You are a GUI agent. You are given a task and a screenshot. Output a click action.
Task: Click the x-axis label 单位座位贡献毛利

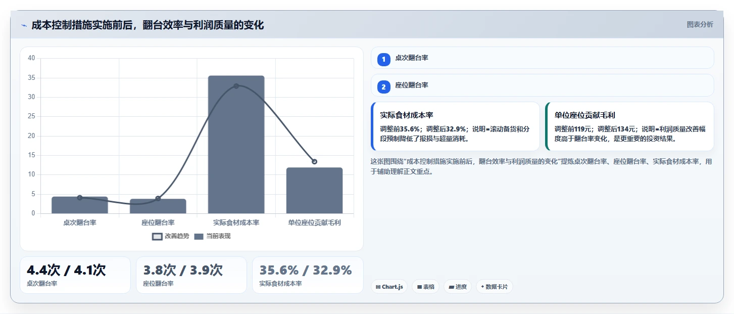pyautogui.click(x=314, y=222)
